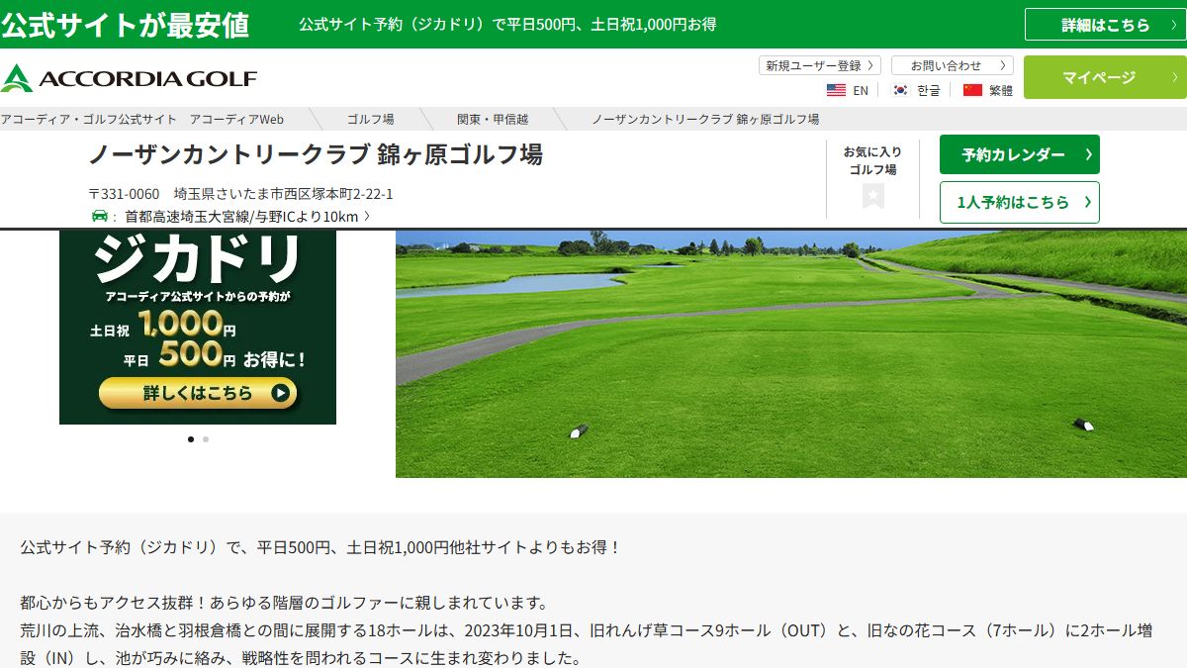Click the course name heading
Screen dimensions: 1187x668
click(x=316, y=154)
